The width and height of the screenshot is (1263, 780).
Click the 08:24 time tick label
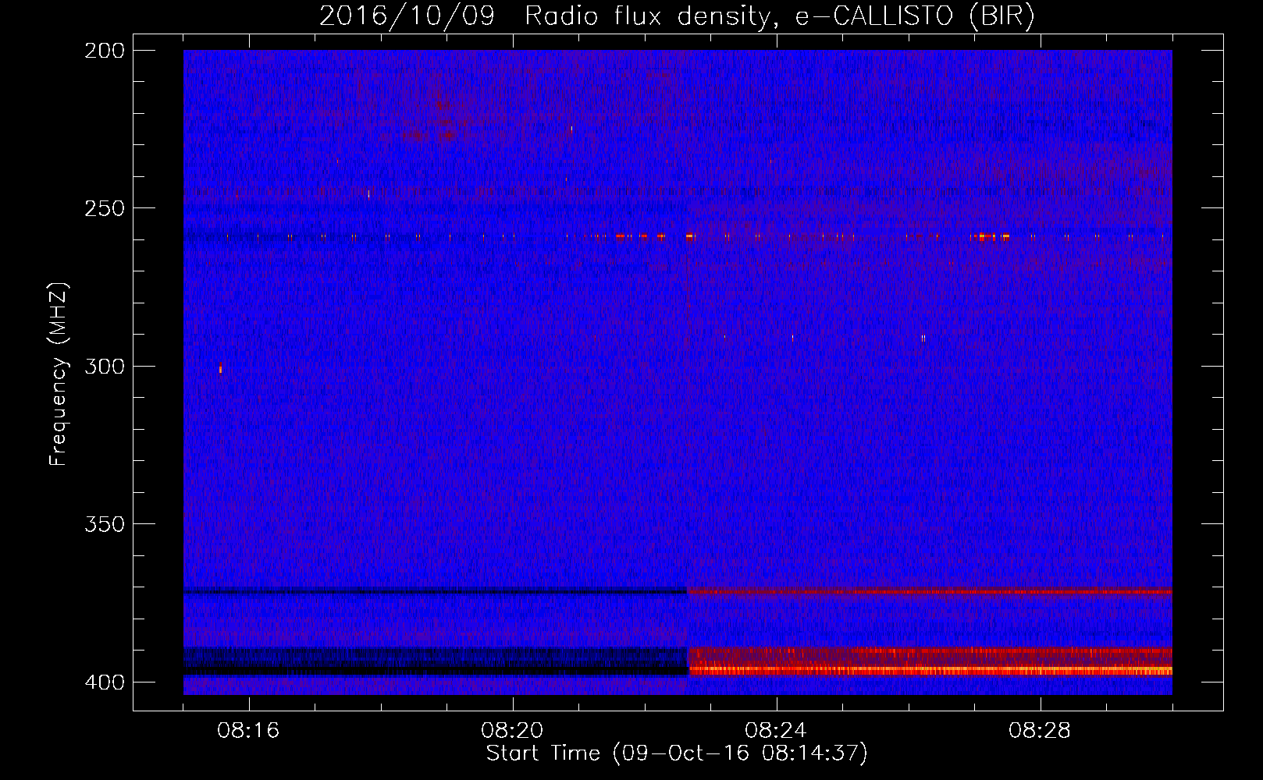pyautogui.click(x=776, y=731)
